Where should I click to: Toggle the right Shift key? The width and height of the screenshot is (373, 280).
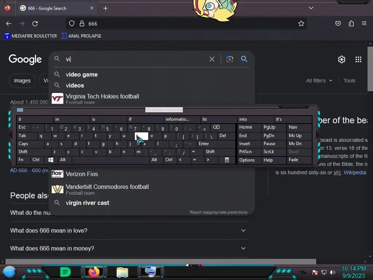pyautogui.click(x=219, y=152)
